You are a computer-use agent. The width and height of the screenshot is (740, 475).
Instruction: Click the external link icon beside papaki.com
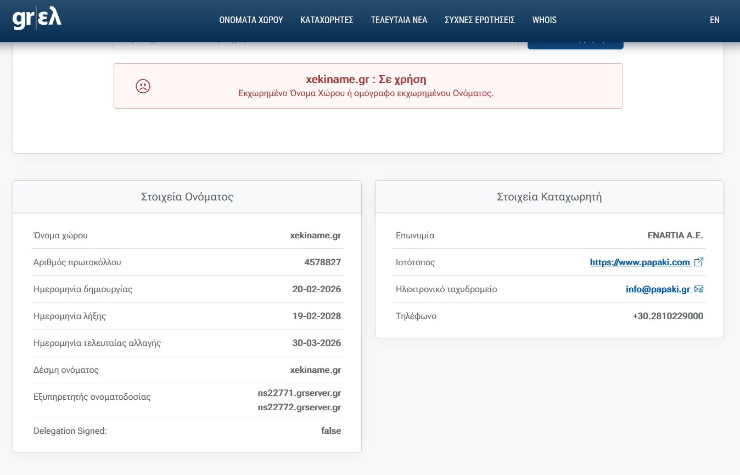(x=699, y=262)
